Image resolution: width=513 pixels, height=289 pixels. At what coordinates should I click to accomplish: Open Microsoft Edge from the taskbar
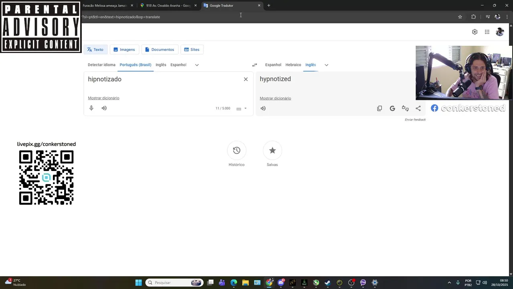point(234,283)
